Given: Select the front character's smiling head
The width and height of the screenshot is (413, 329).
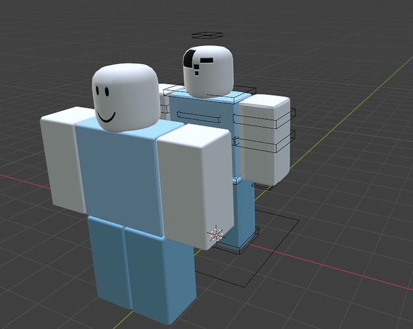Looking at the screenshot, I should tap(126, 97).
